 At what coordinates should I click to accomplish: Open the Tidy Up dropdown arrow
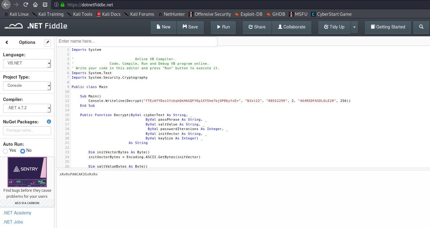[x=354, y=27]
